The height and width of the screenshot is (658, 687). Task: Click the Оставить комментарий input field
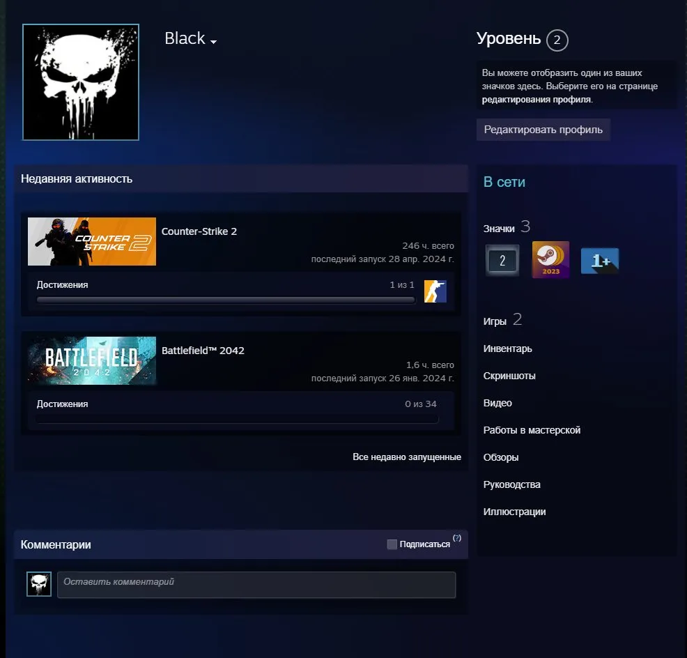click(256, 584)
